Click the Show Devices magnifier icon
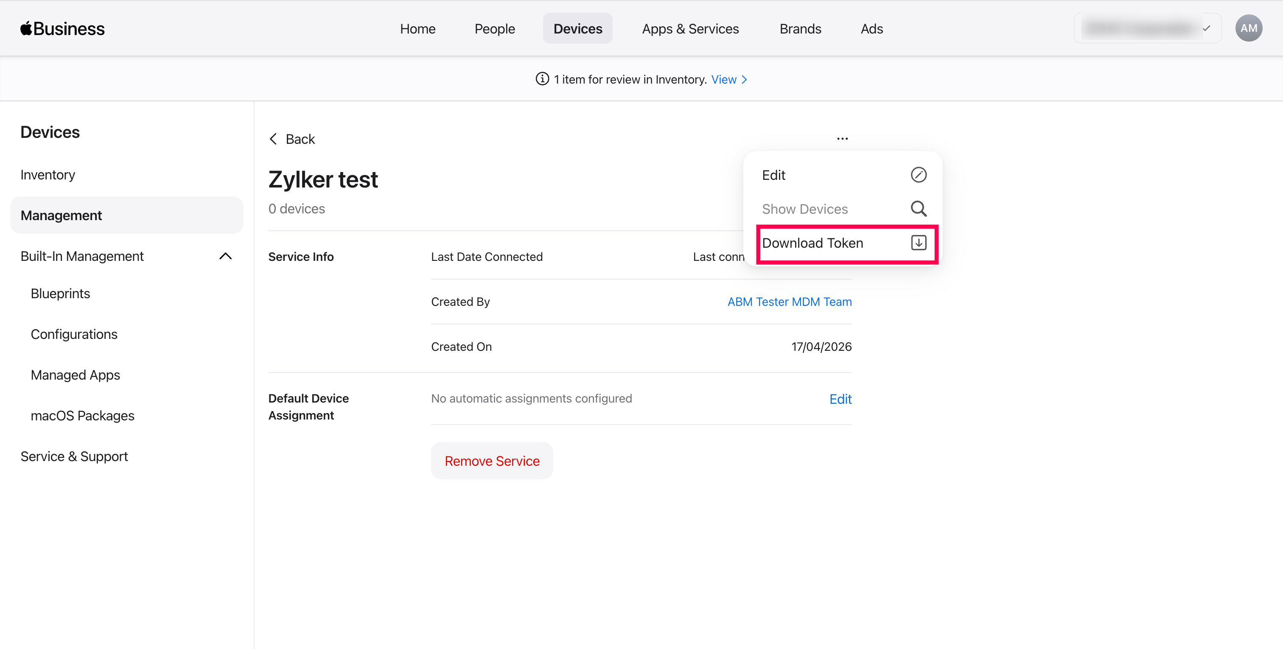This screenshot has width=1283, height=649. [x=919, y=209]
